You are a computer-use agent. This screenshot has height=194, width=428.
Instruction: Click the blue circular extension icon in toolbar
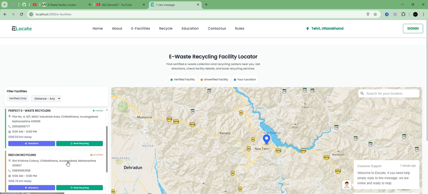click(x=387, y=14)
